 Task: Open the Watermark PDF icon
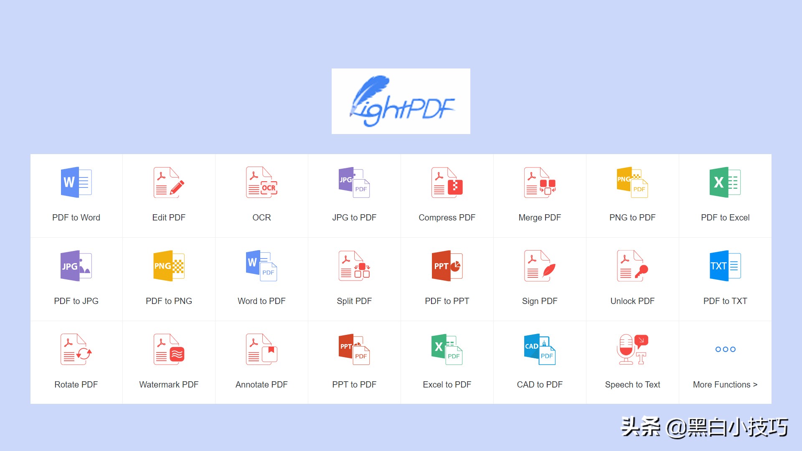pyautogui.click(x=169, y=350)
